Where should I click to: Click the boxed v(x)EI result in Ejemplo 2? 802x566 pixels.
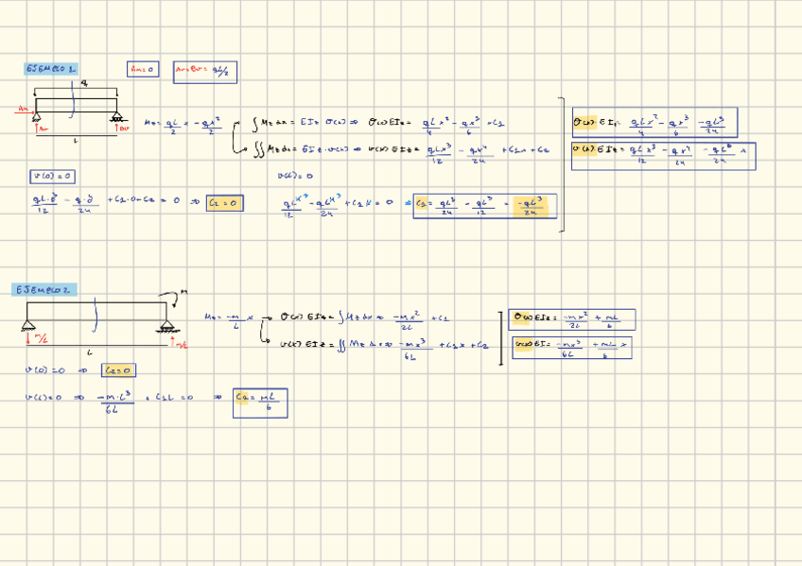tap(572, 348)
